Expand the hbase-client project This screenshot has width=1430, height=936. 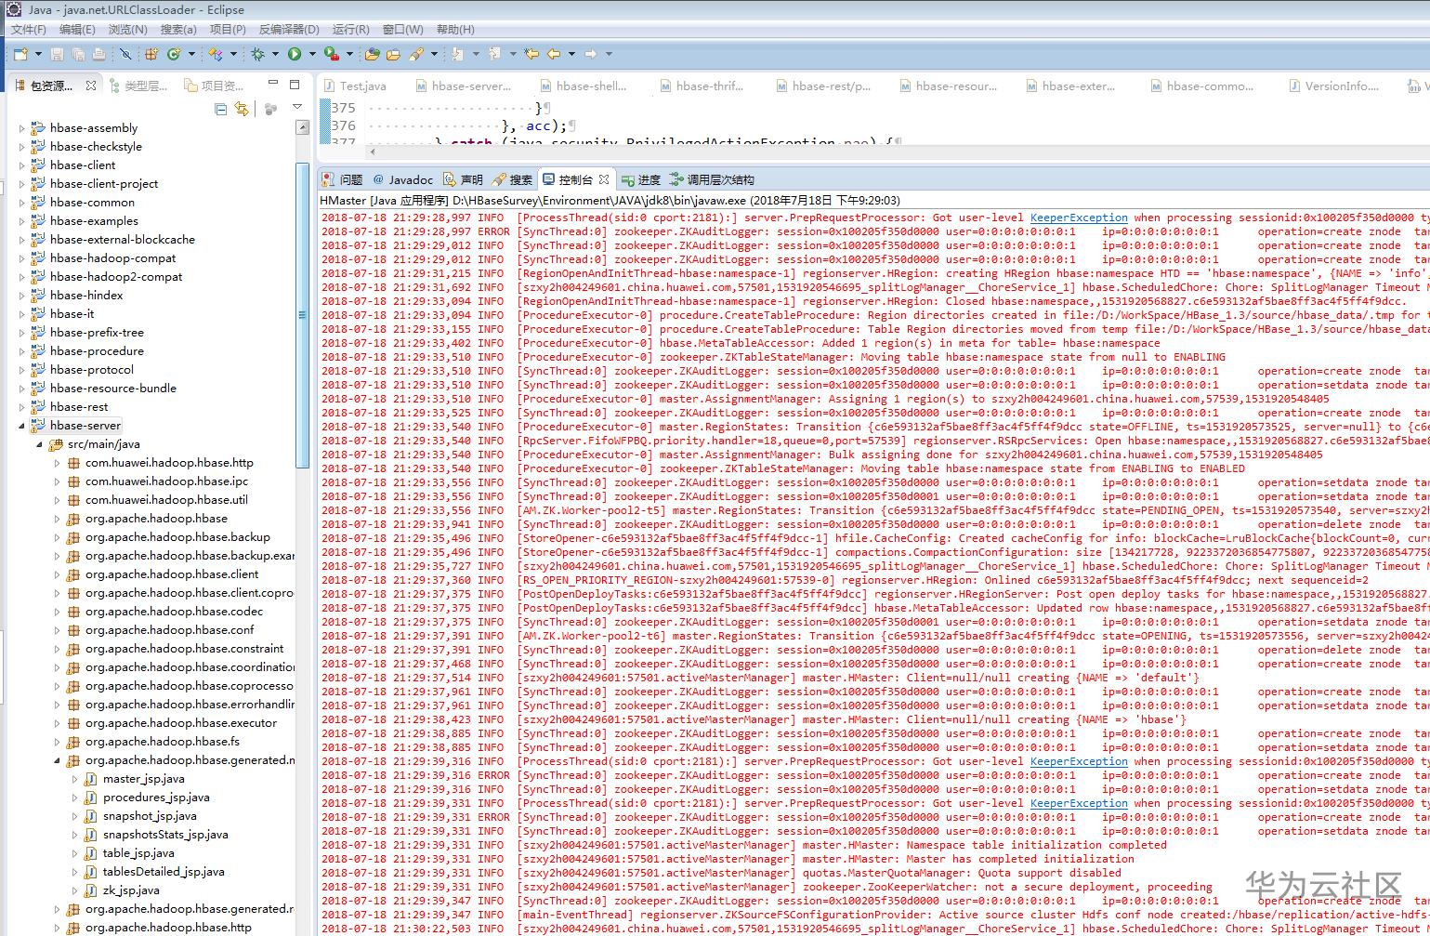22,165
